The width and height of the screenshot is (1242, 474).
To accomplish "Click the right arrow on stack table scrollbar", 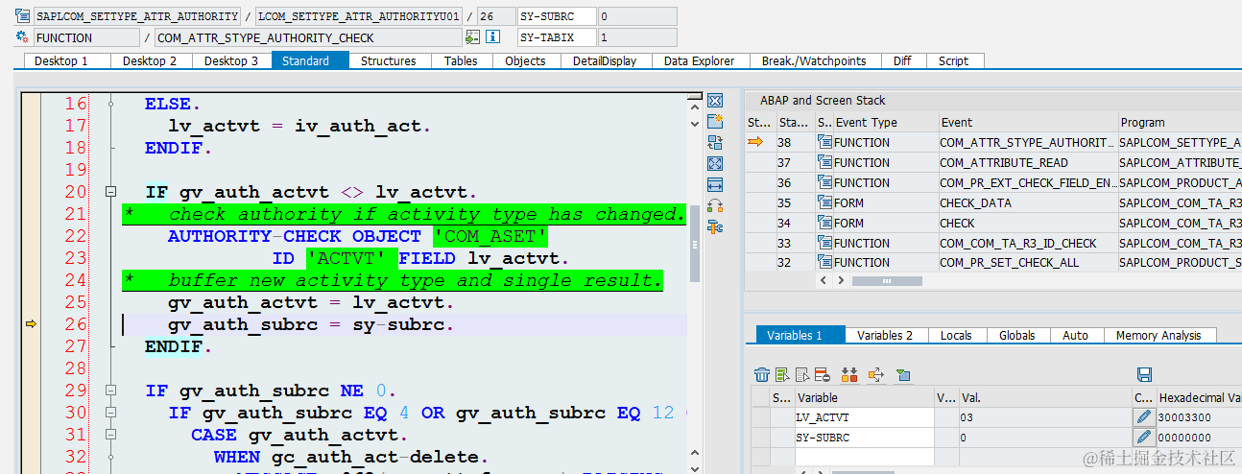I will point(840,281).
